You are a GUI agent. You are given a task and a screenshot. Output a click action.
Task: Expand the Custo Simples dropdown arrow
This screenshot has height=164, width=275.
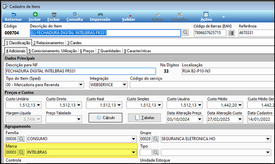(159, 105)
